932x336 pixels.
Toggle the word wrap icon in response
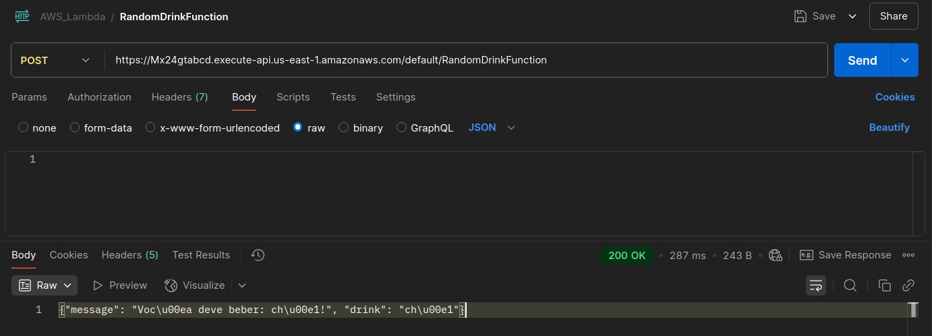(816, 285)
